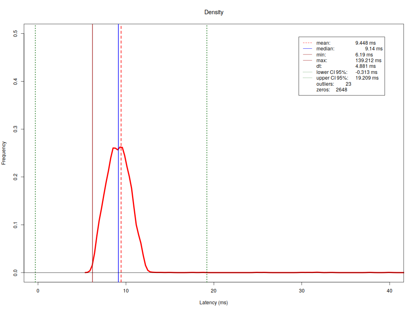Click the max value 139.212 ms in legend
This screenshot has width=416, height=312.
click(x=368, y=61)
